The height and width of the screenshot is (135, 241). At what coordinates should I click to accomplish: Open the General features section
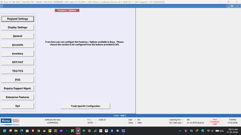click(18, 36)
